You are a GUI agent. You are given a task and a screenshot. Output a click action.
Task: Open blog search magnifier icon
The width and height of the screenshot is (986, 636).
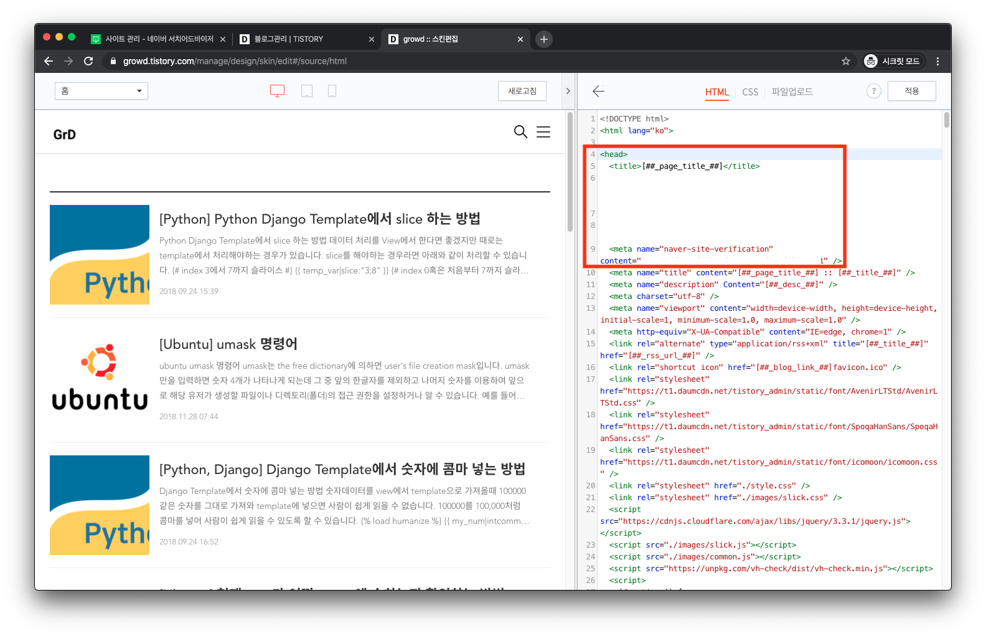pos(520,131)
